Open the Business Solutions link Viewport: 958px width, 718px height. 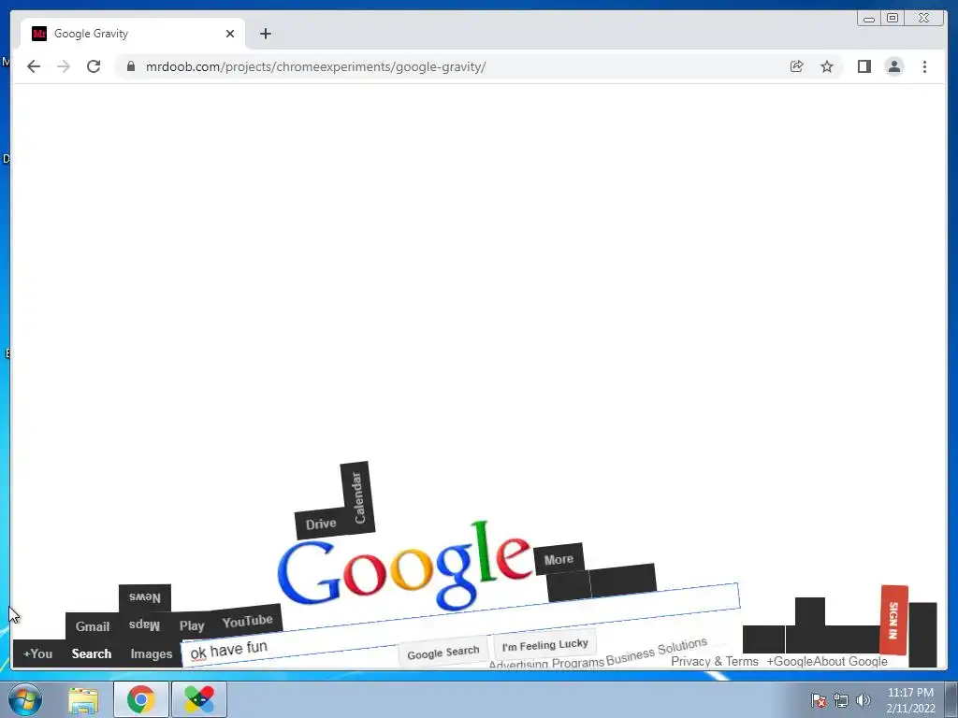(x=657, y=651)
